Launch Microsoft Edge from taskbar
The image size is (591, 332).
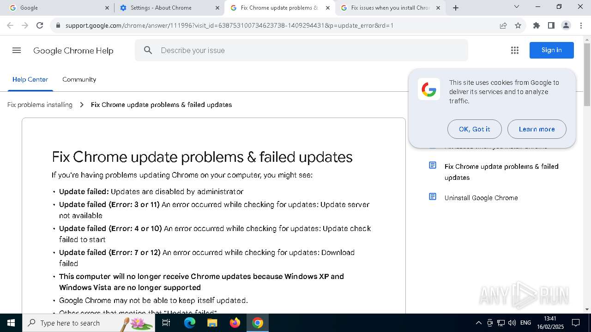coord(190,323)
